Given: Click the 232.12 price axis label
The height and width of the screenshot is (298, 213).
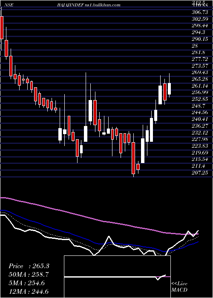Looking at the screenshot, I should pyautogui.click(x=201, y=132).
